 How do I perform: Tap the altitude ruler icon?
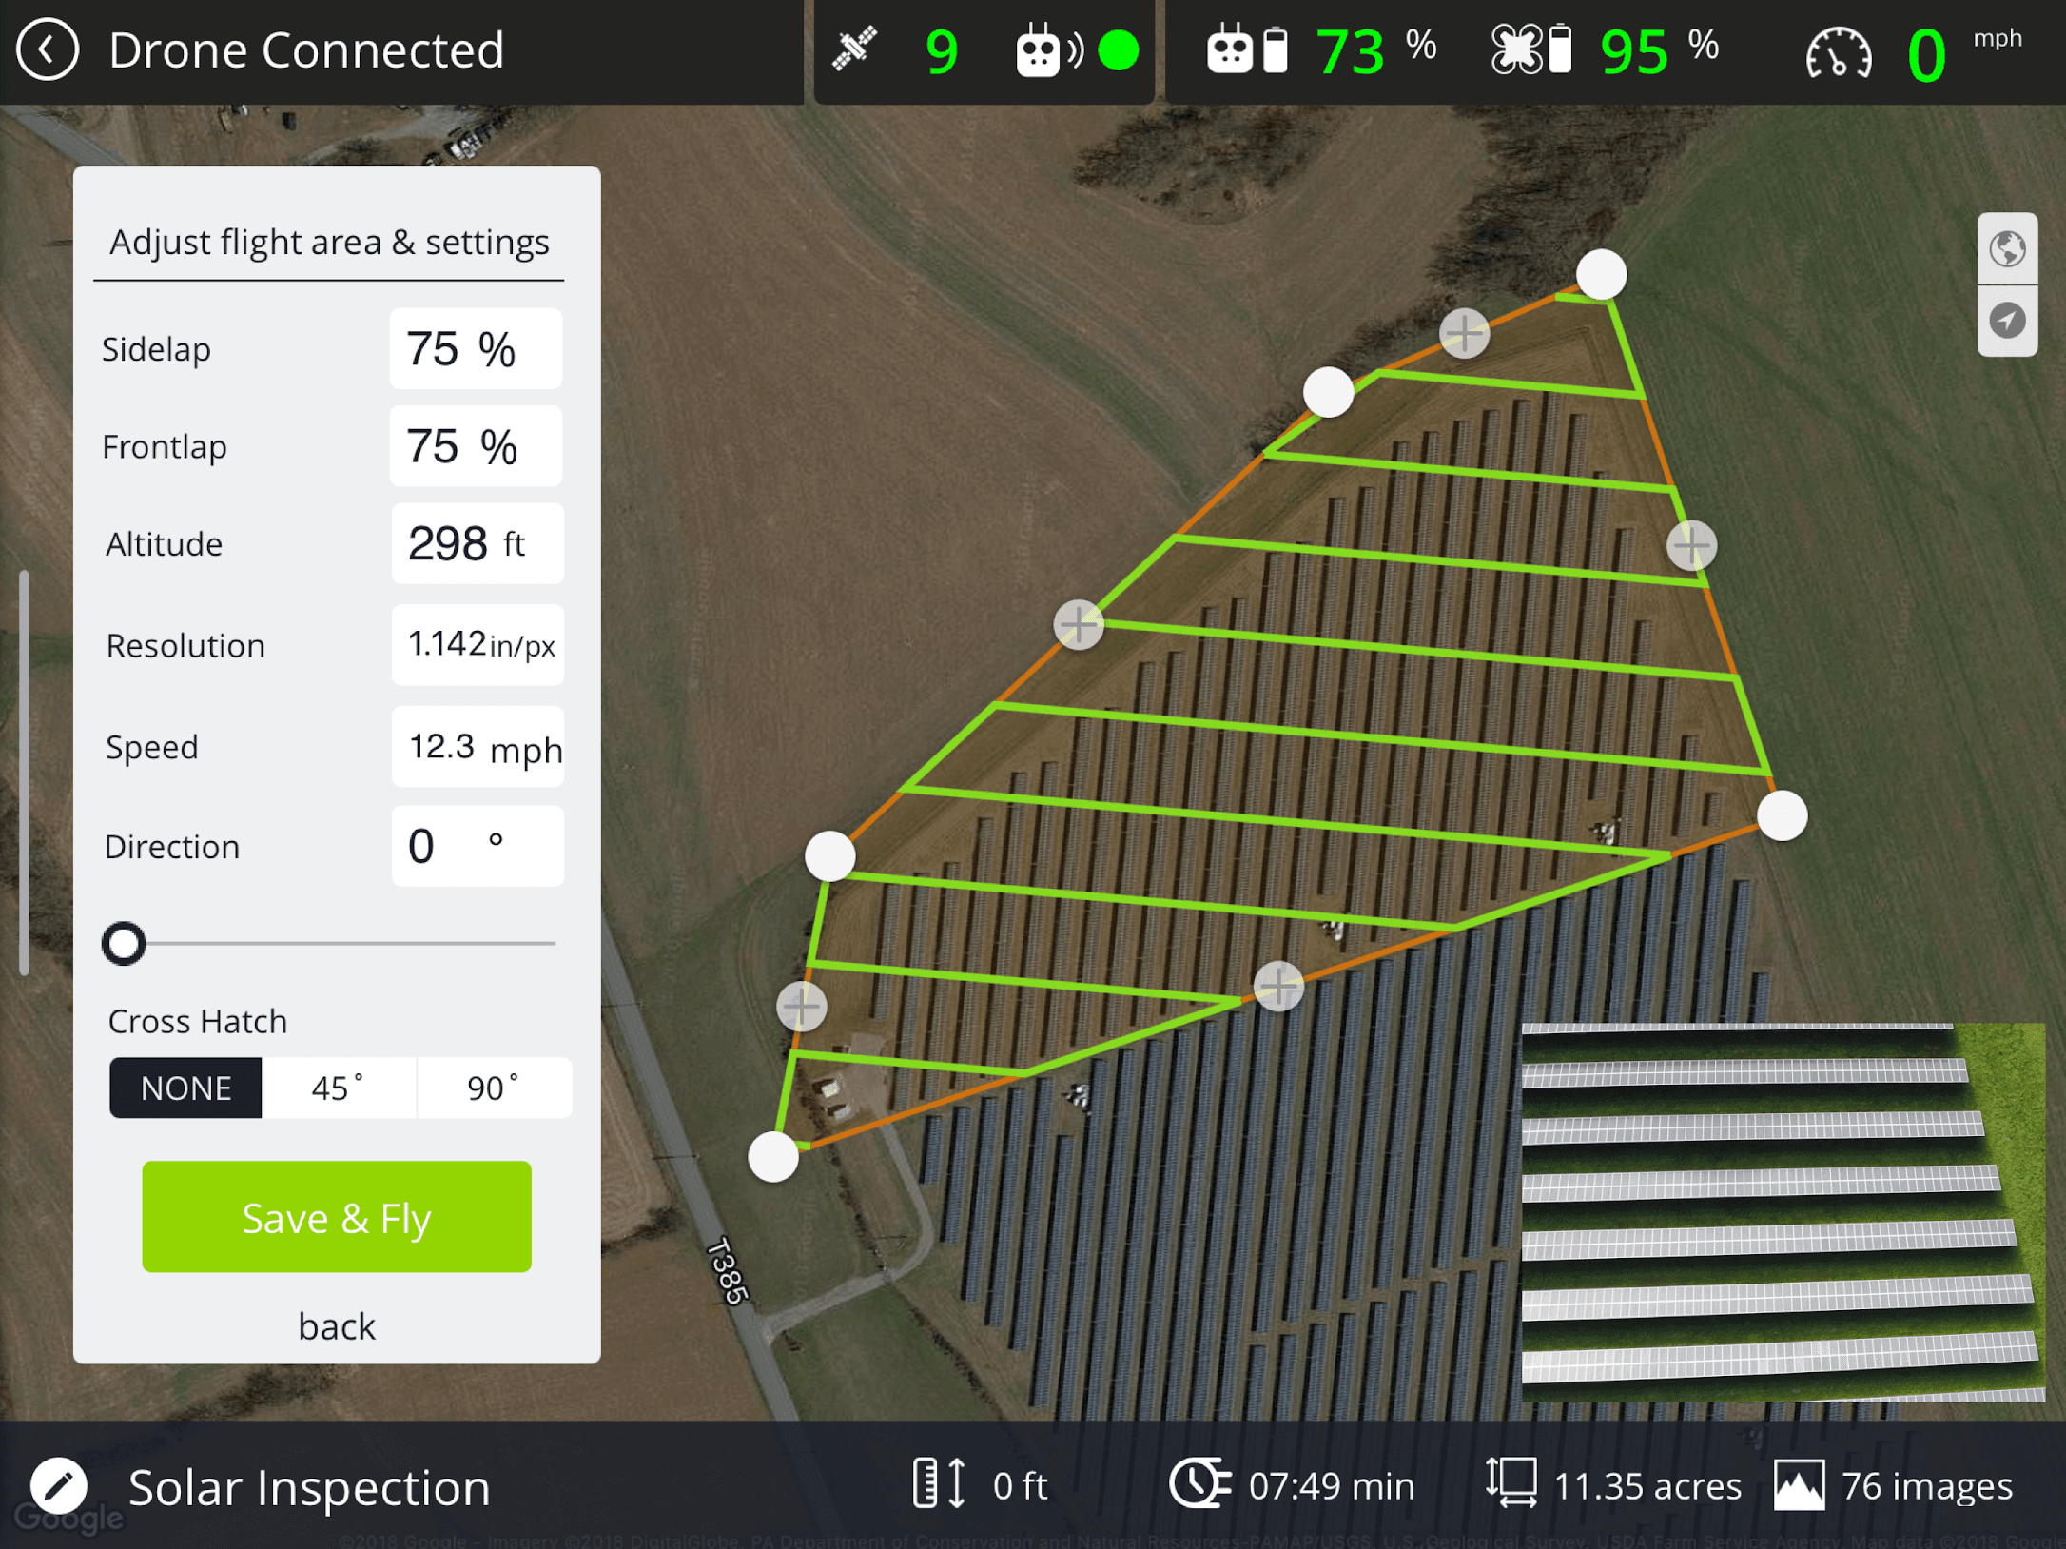pos(940,1483)
